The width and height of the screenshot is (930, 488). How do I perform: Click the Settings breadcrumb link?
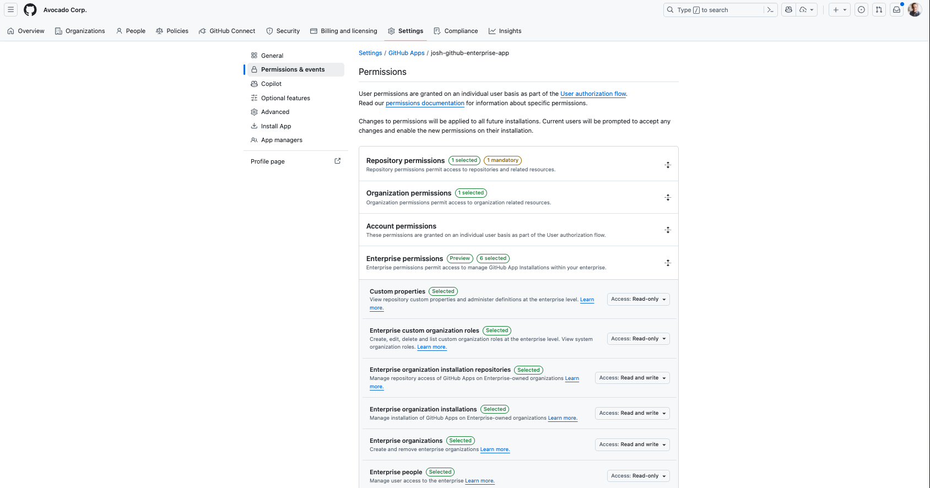[x=370, y=53]
